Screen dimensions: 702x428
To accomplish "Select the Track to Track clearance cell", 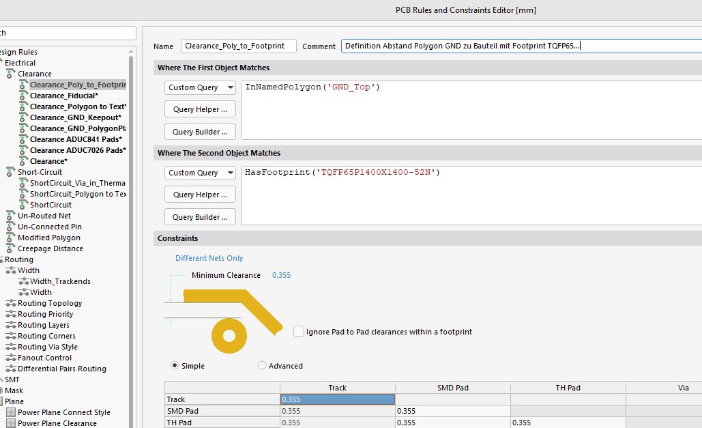I will [x=338, y=399].
